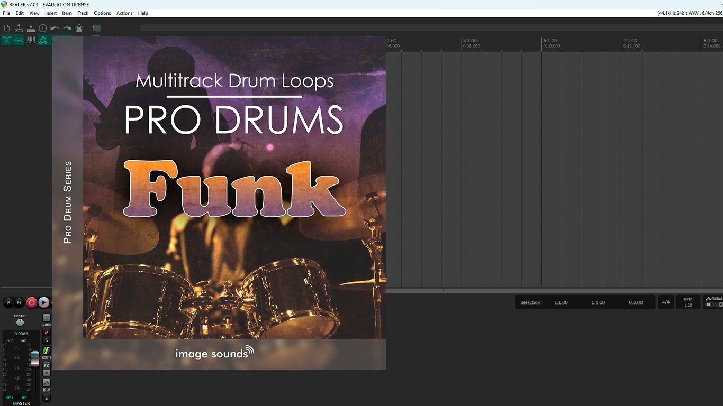The width and height of the screenshot is (723, 406).
Task: Click the 4/4 time signature field
Action: (x=666, y=302)
